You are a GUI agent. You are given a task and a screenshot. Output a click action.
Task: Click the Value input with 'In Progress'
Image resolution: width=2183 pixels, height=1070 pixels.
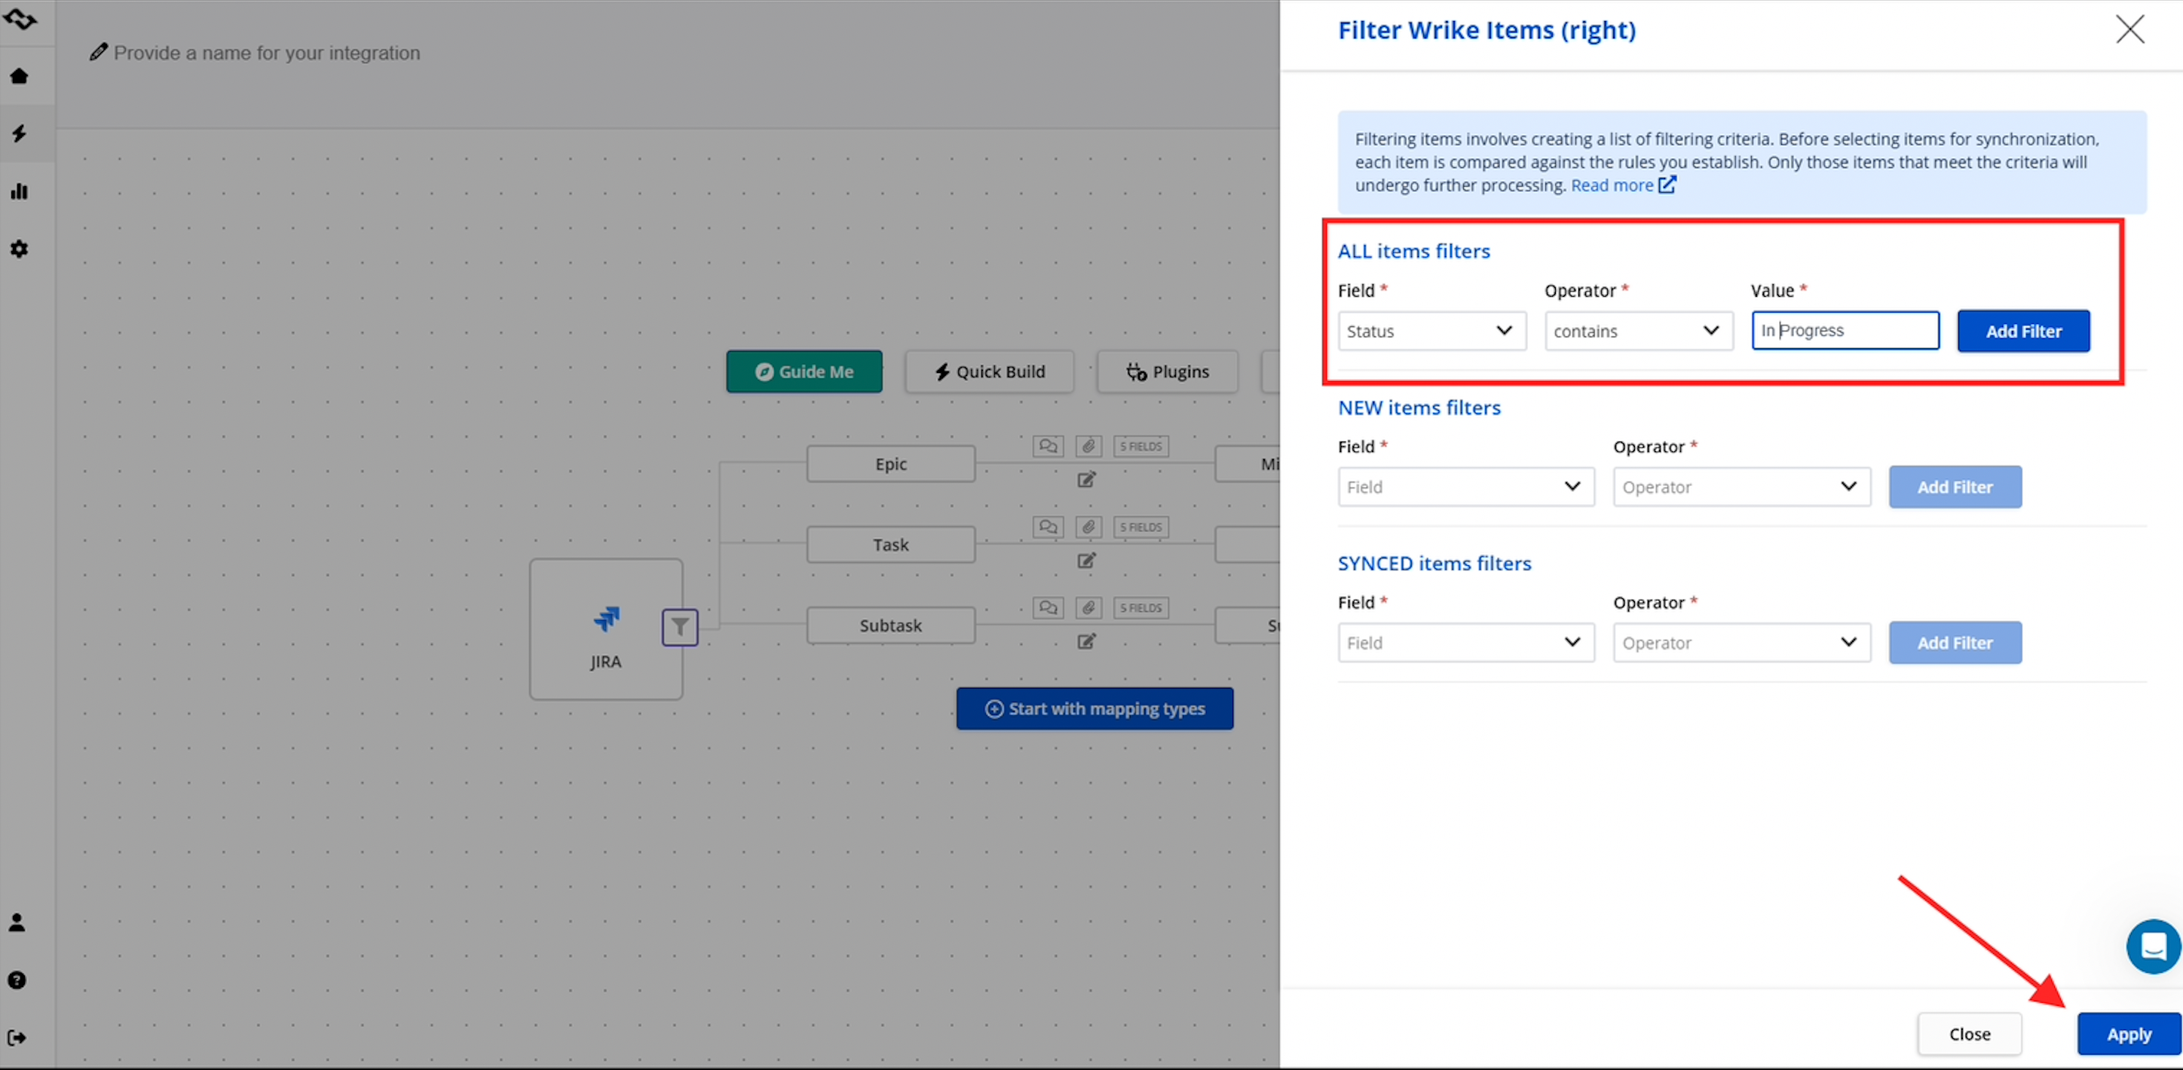[1845, 330]
